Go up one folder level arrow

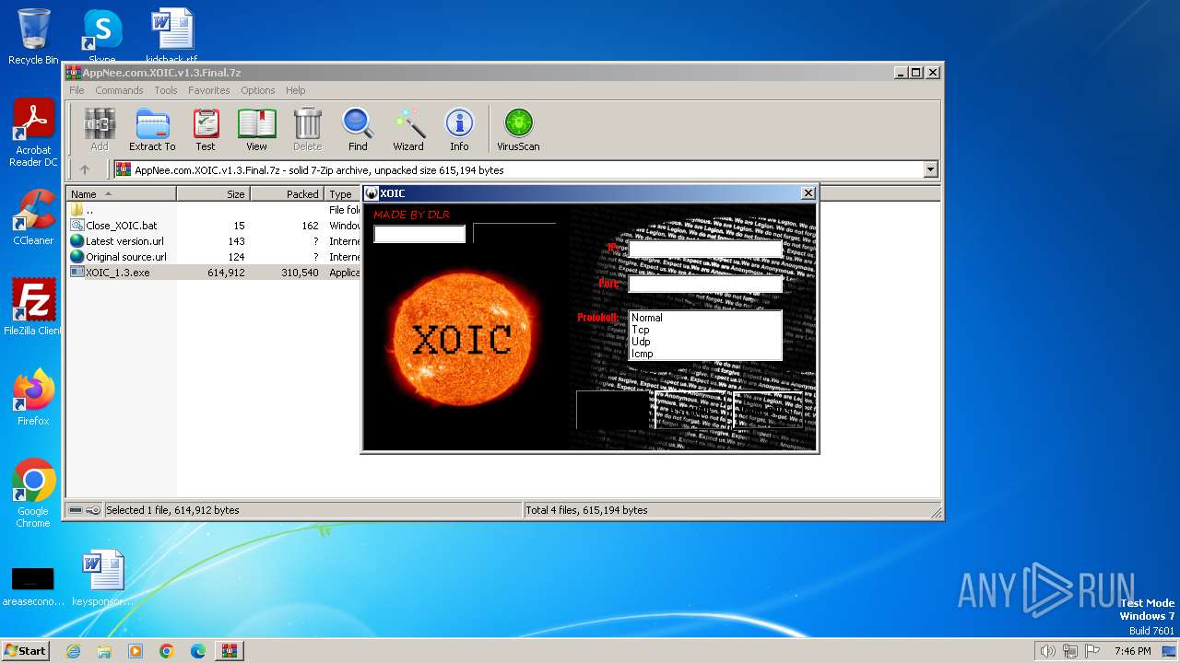click(x=85, y=169)
